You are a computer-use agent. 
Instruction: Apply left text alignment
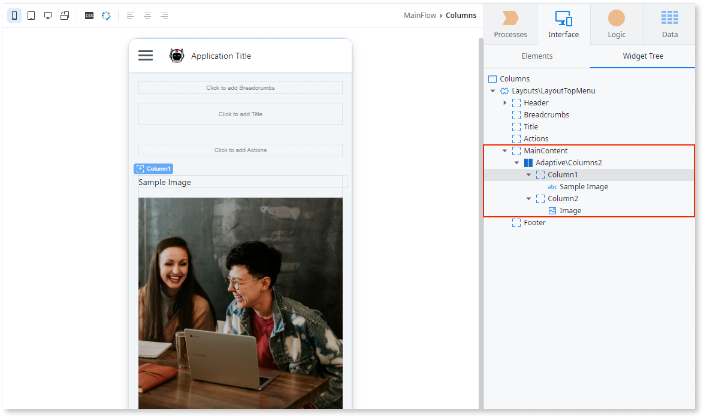point(130,16)
